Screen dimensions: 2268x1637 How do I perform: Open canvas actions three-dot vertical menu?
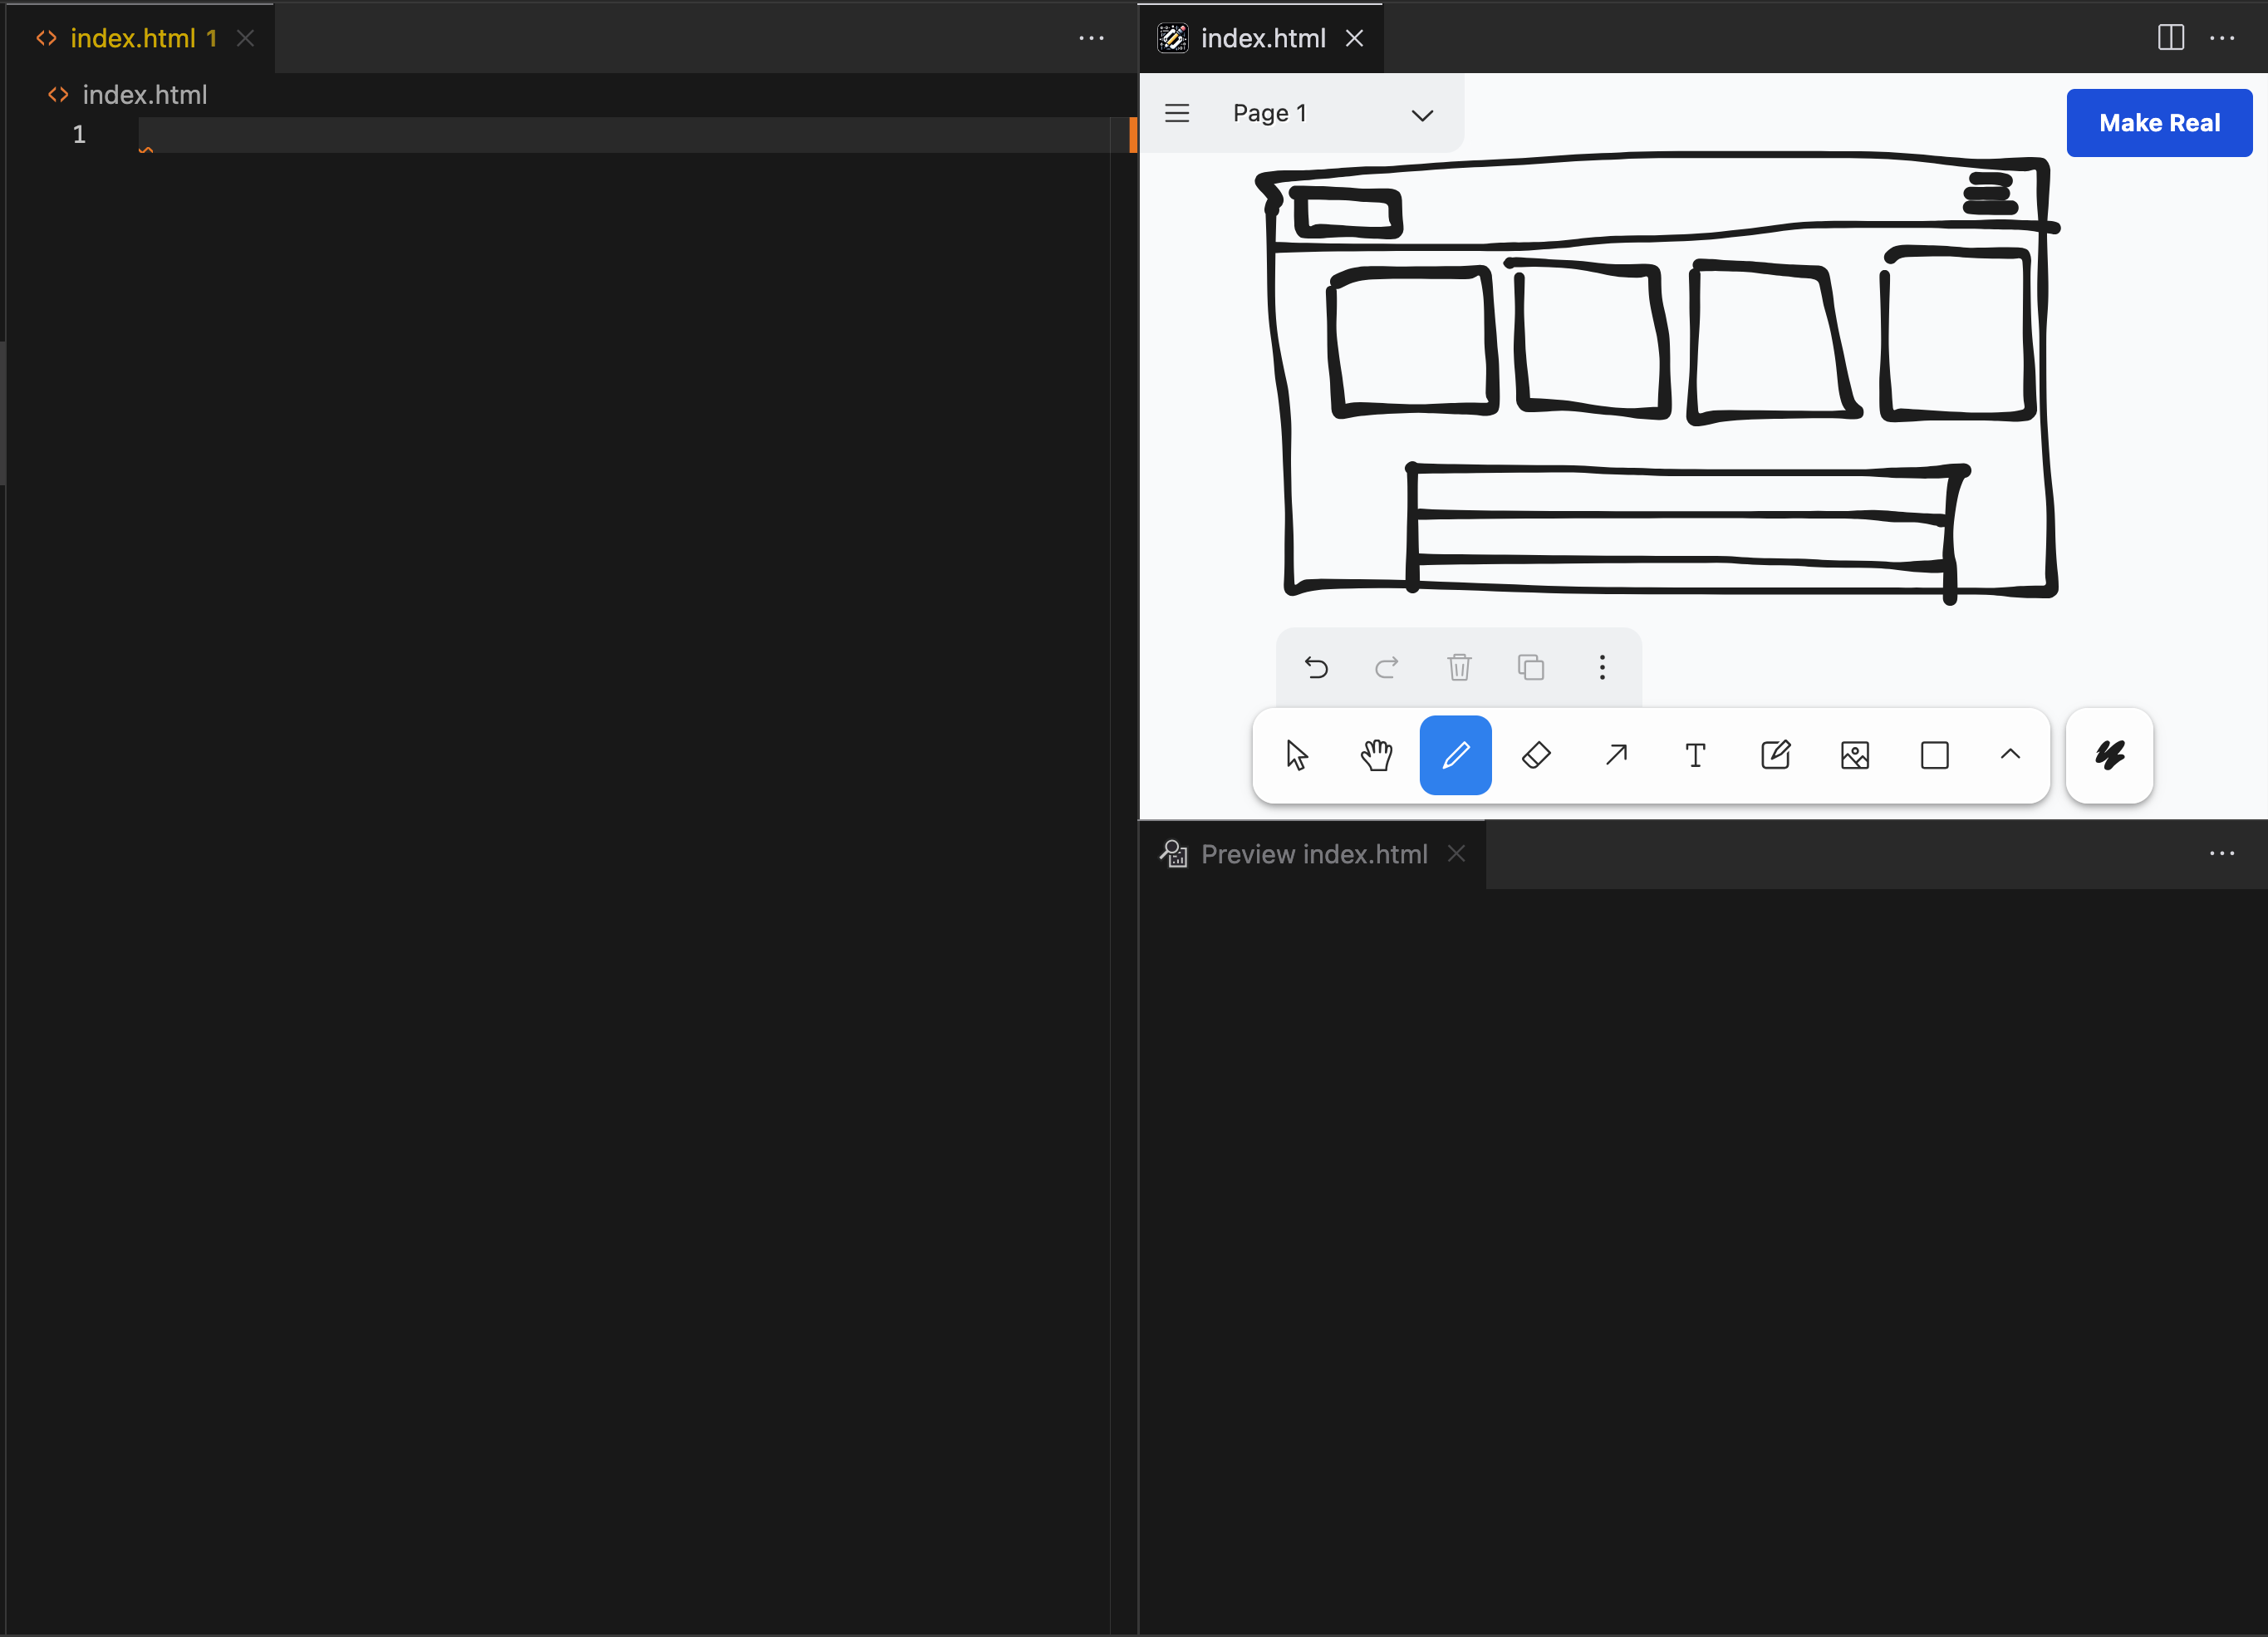[1602, 667]
